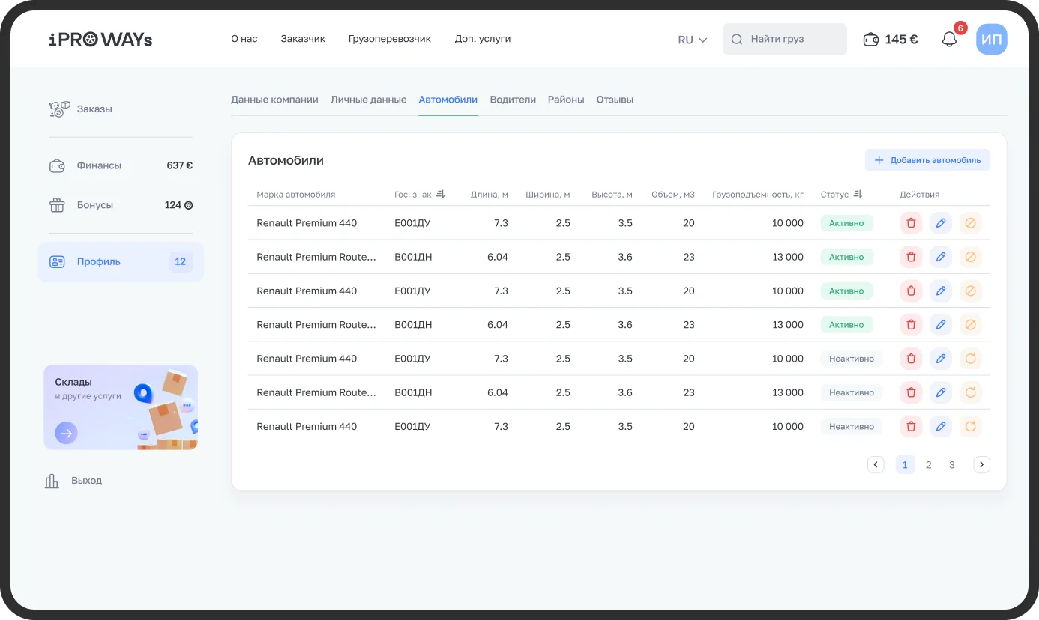The image size is (1039, 620).
Task: Reactivate the last inactive vehicle
Action: point(970,427)
